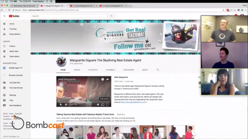
Task: Open the Watch later sidebar item
Action: click(x=14, y=51)
